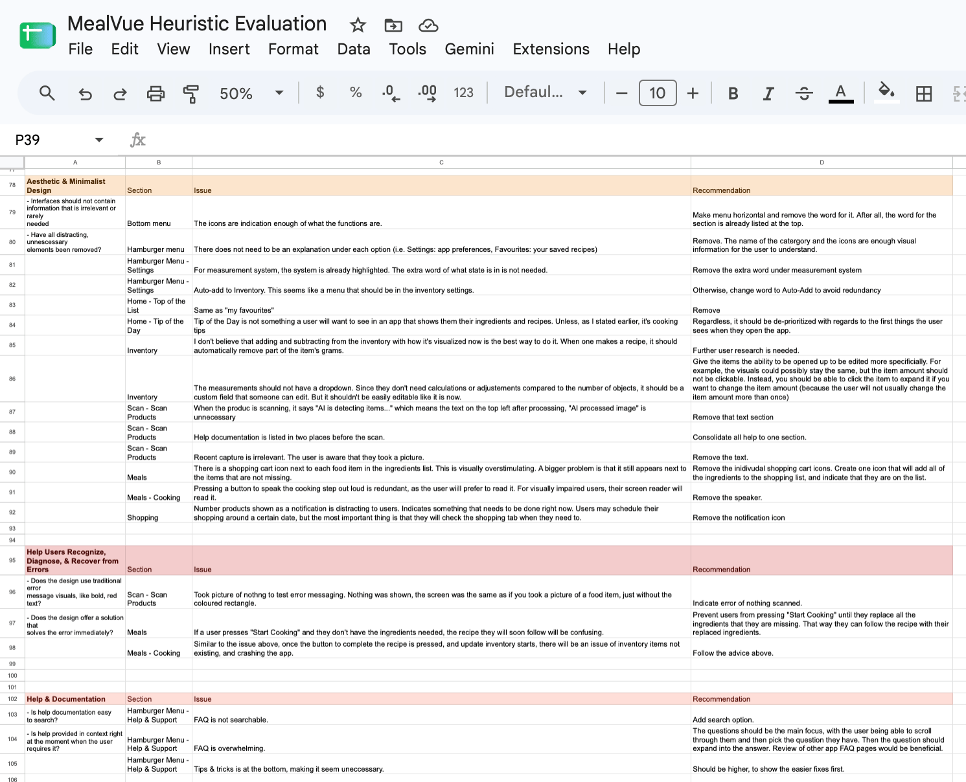Open the borders tool
Screen dimensions: 966x782
pyautogui.click(x=924, y=93)
